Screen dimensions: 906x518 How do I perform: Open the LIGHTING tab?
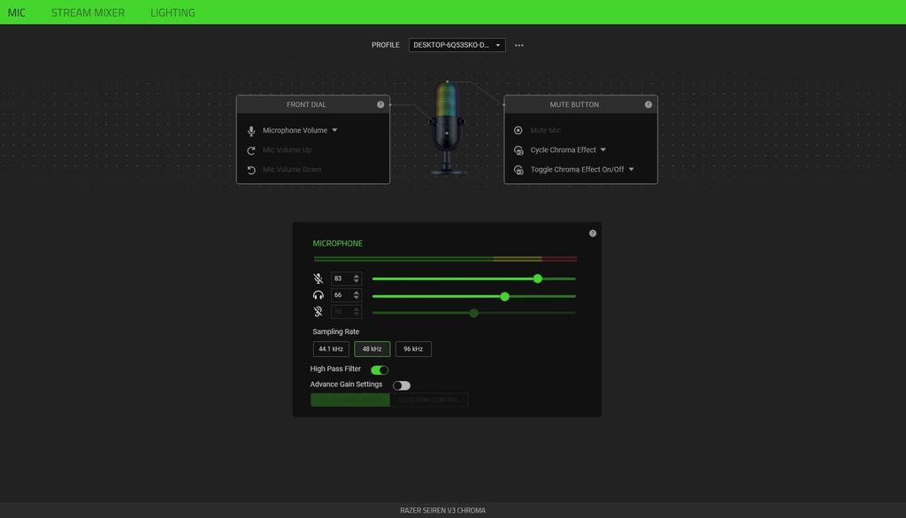[173, 12]
